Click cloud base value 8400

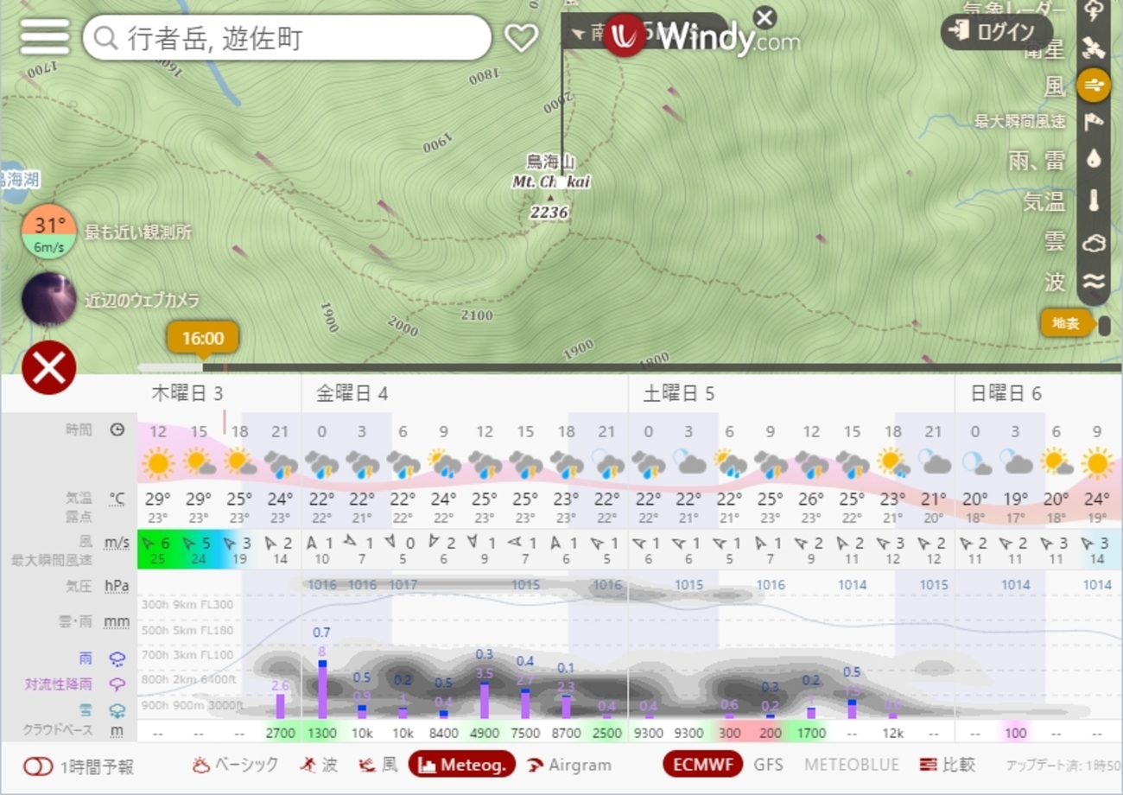(444, 733)
